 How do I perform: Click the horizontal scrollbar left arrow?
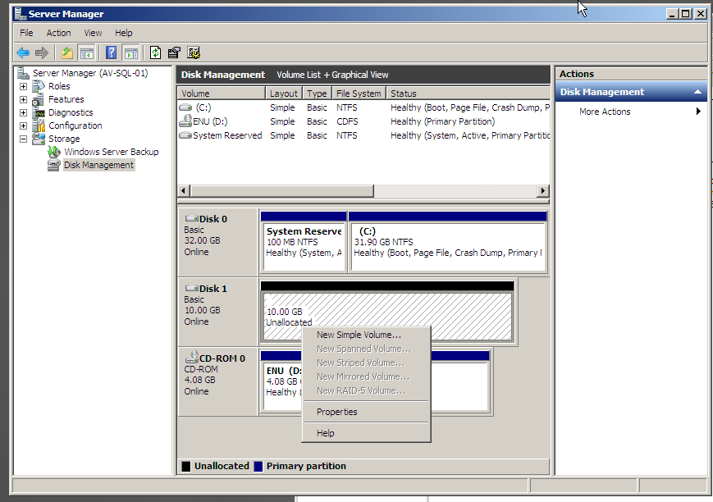pyautogui.click(x=183, y=190)
